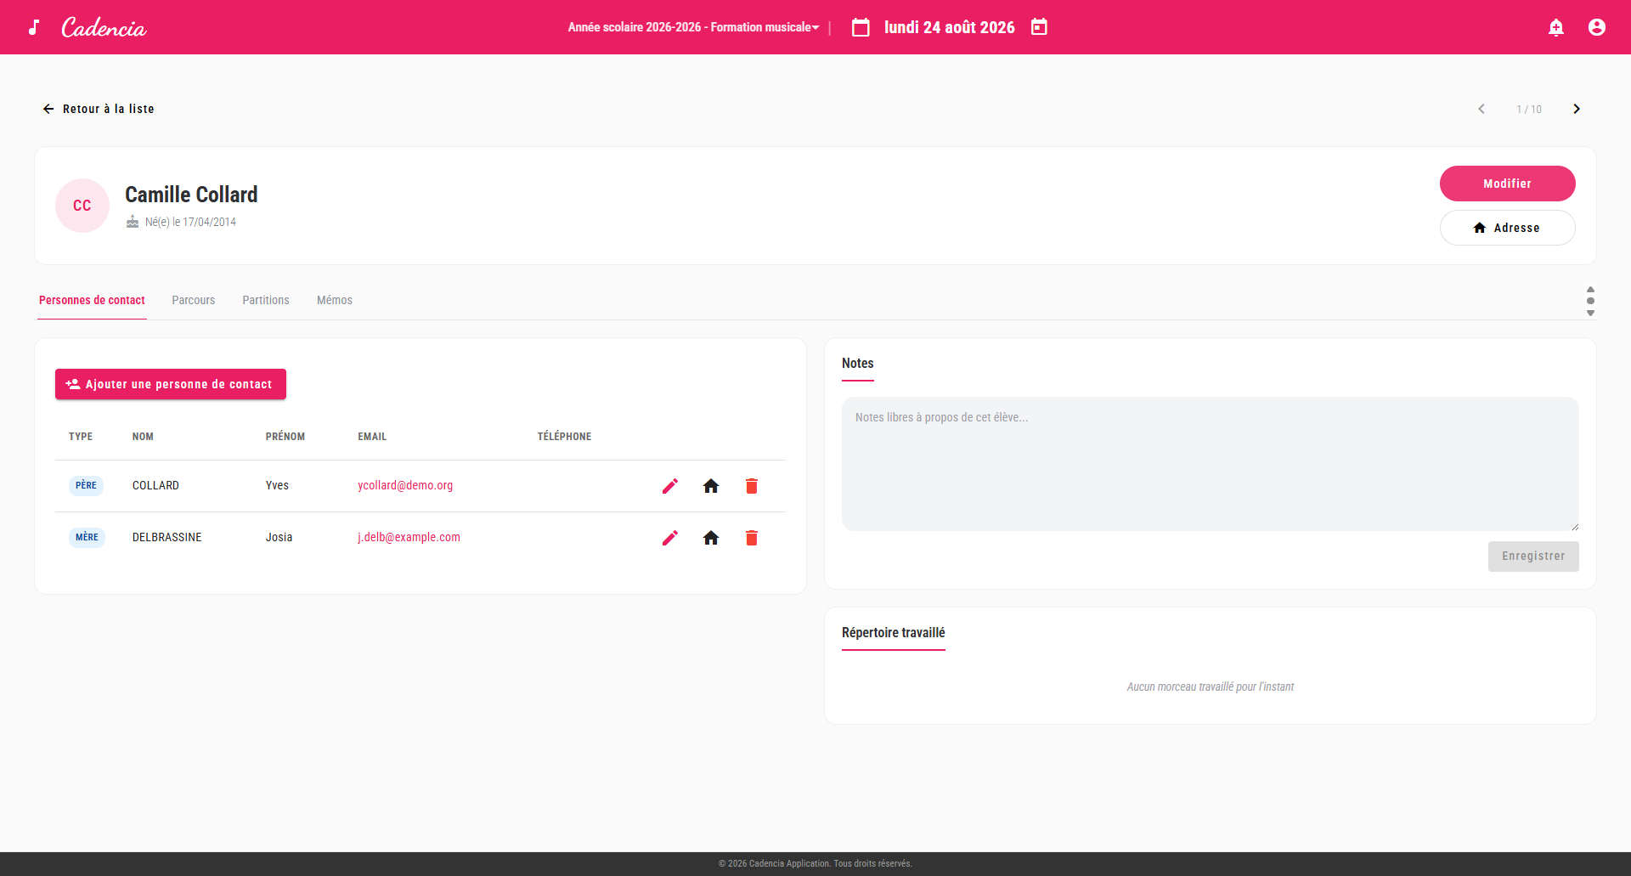Image resolution: width=1631 pixels, height=876 pixels.
Task: Click the today calendar icon after the date
Action: (x=1039, y=27)
